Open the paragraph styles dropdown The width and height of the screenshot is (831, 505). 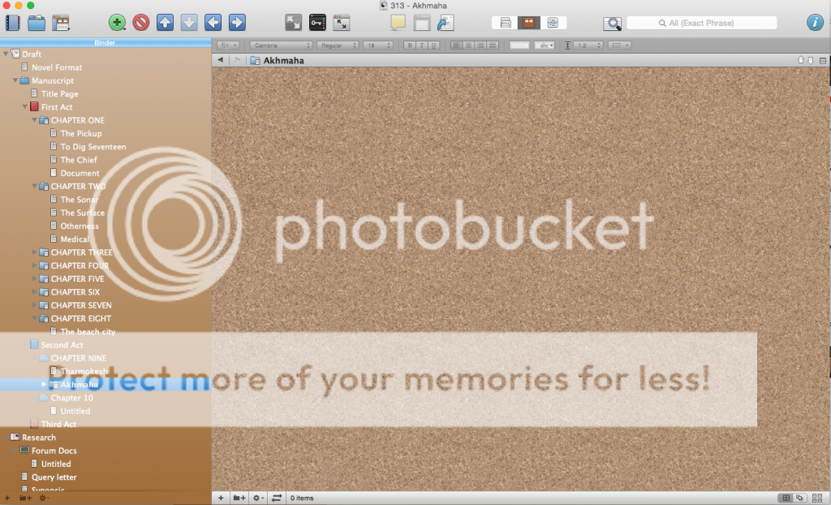pyautogui.click(x=228, y=45)
